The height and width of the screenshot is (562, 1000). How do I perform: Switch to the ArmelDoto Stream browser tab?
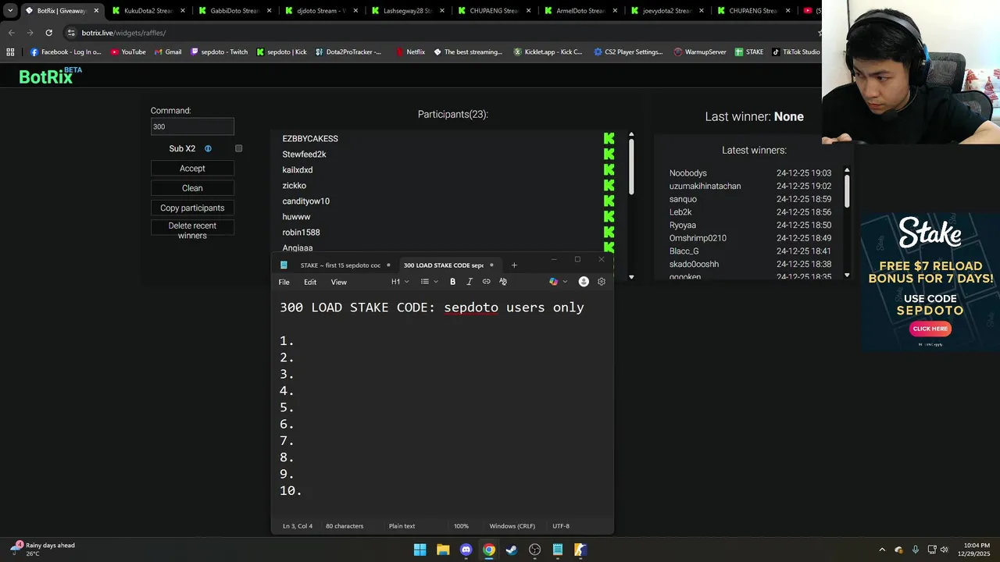[580, 11]
